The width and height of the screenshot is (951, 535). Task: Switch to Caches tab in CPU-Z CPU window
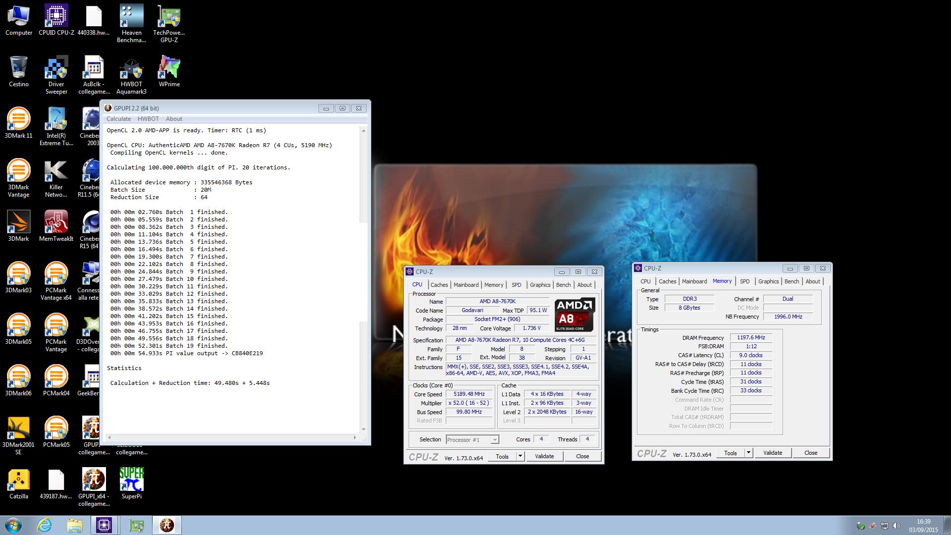point(439,285)
